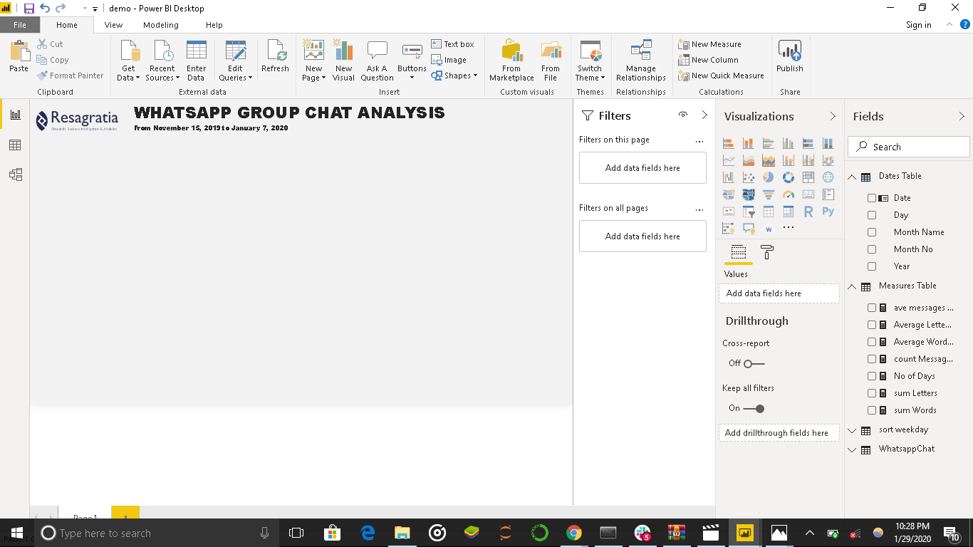
Task: Open the Help menu
Action: click(x=214, y=24)
